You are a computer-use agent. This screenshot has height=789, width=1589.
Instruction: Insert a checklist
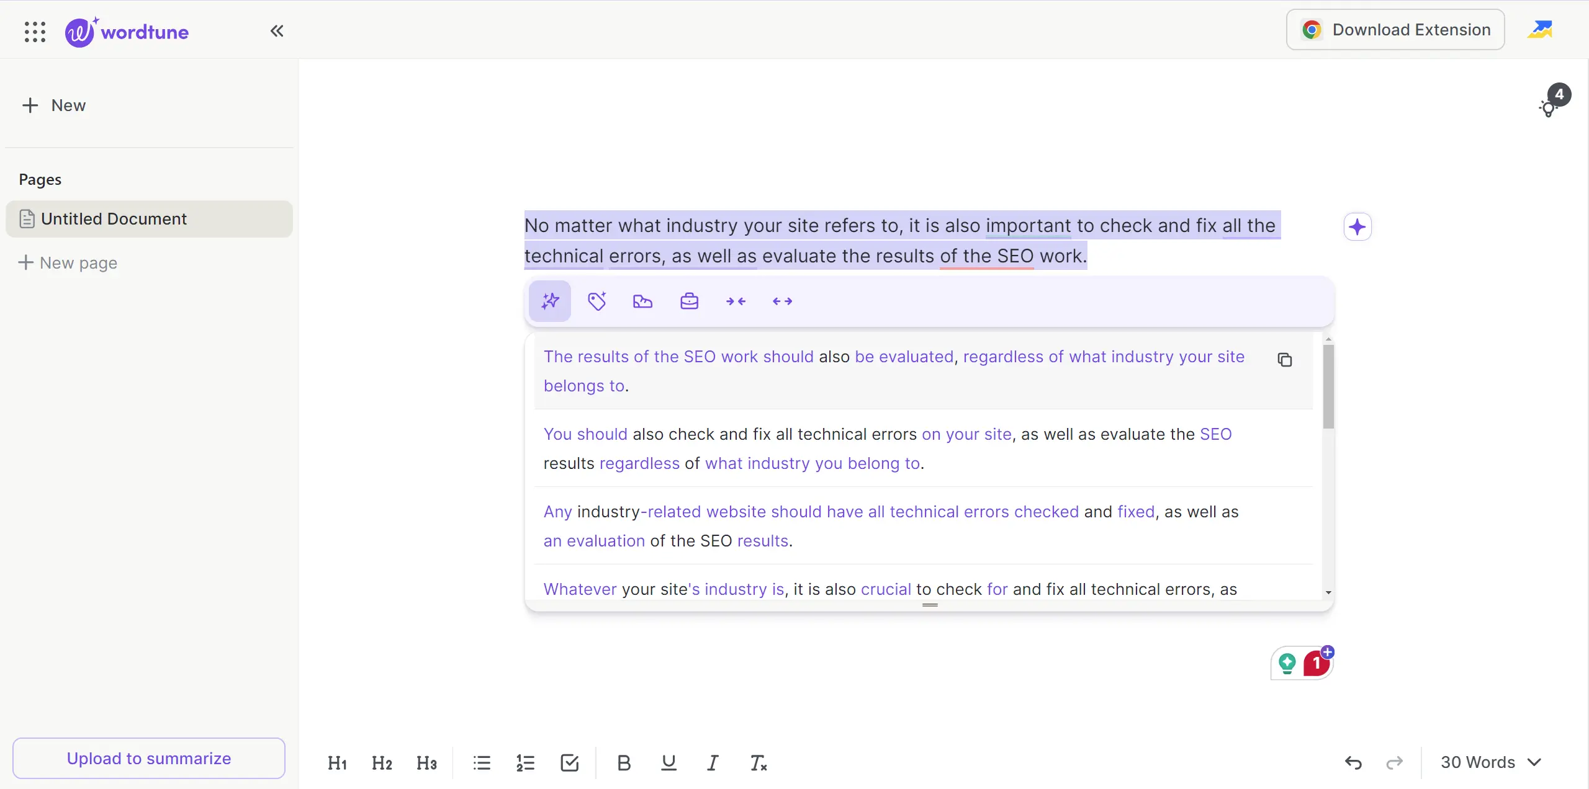pos(569,763)
